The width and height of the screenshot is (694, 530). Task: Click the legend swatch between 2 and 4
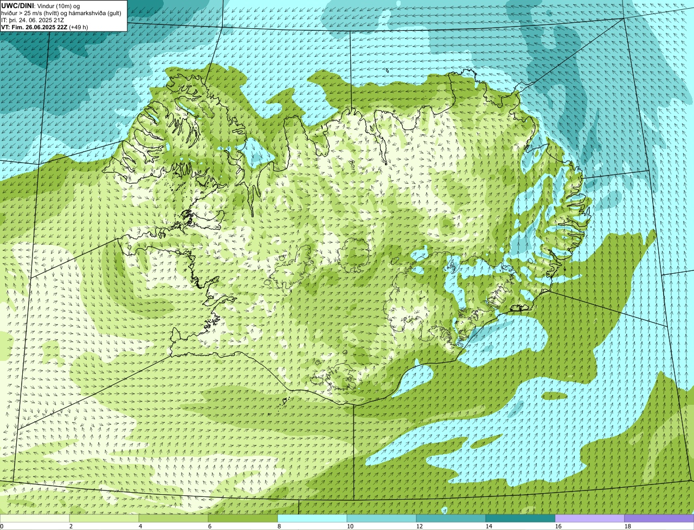[104, 518]
